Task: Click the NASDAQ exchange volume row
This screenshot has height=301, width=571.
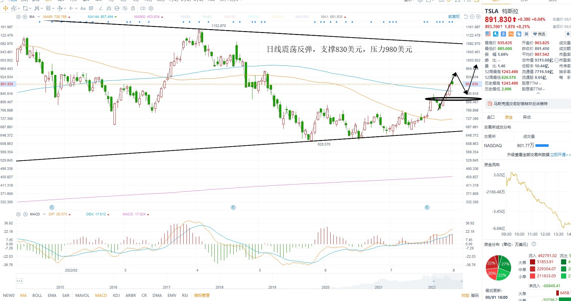Action: point(527,146)
